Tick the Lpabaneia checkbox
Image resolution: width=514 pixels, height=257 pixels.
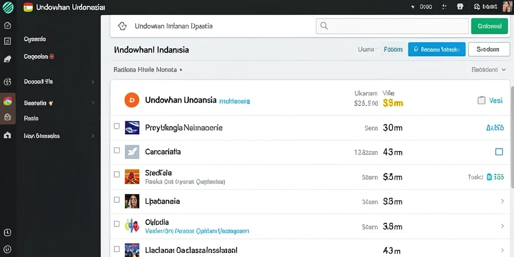(x=116, y=199)
